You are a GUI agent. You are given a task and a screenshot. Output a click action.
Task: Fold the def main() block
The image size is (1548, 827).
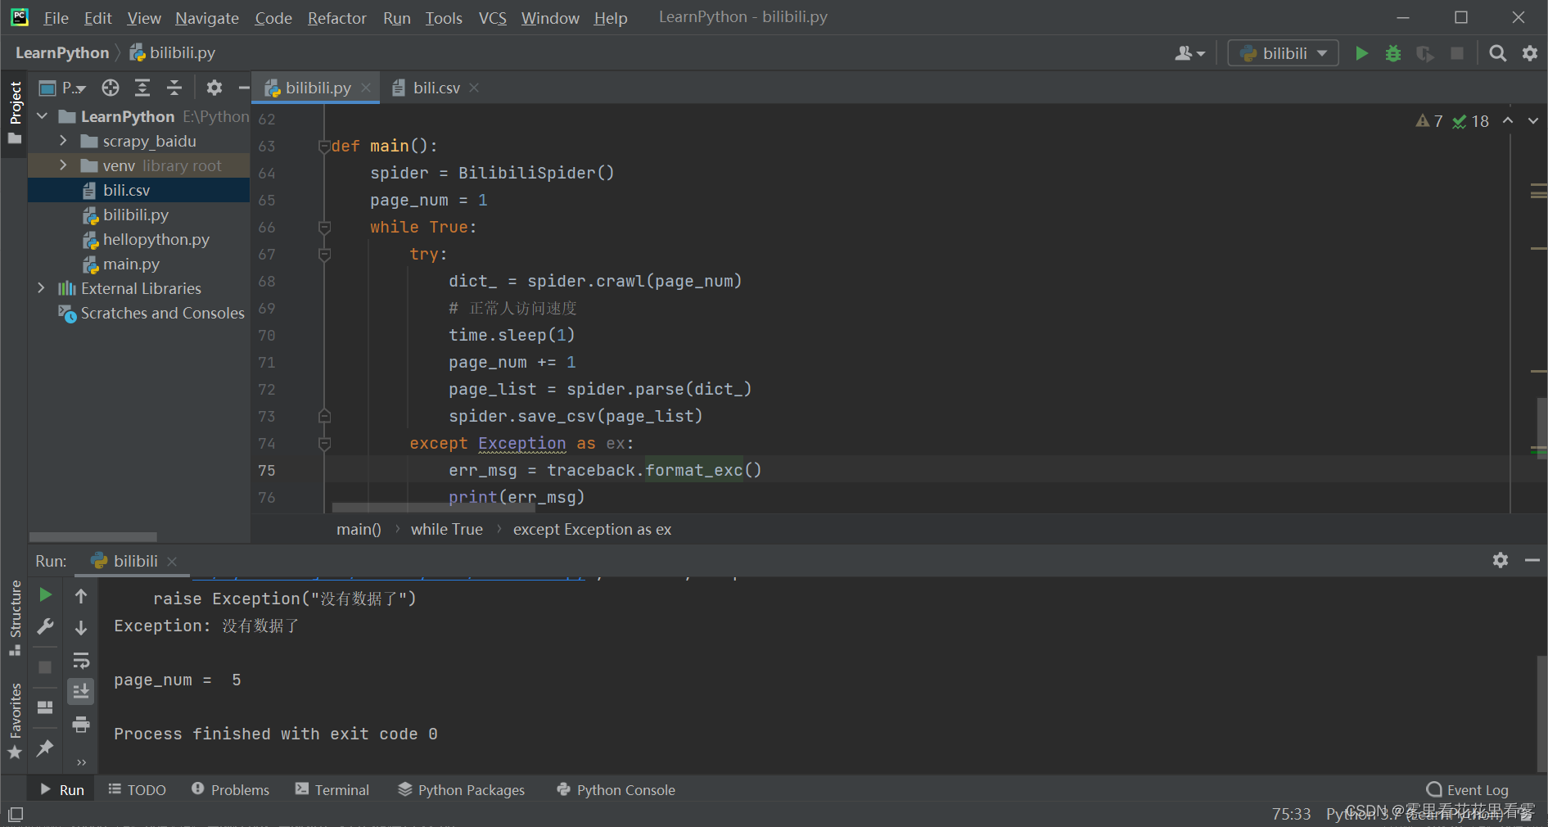pos(324,147)
